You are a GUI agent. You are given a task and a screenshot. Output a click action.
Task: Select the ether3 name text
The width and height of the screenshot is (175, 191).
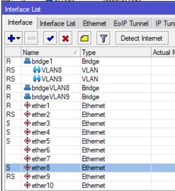point(41,123)
